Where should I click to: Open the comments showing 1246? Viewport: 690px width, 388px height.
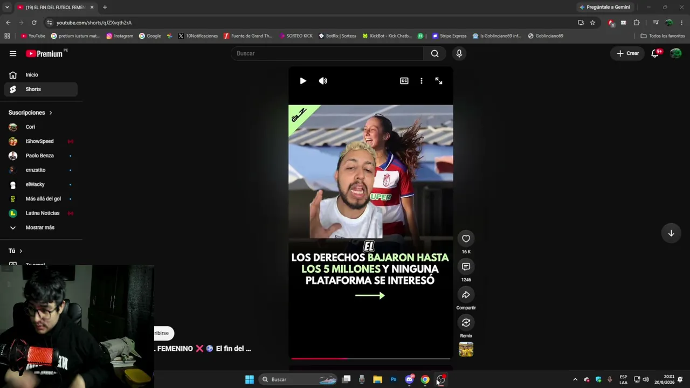point(466,267)
